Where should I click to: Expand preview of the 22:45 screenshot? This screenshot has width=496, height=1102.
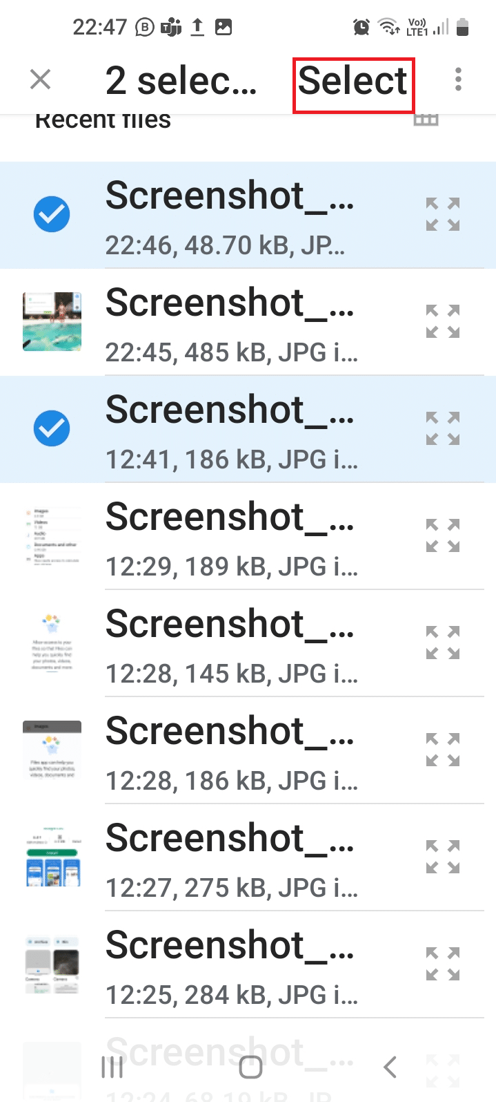tap(443, 321)
